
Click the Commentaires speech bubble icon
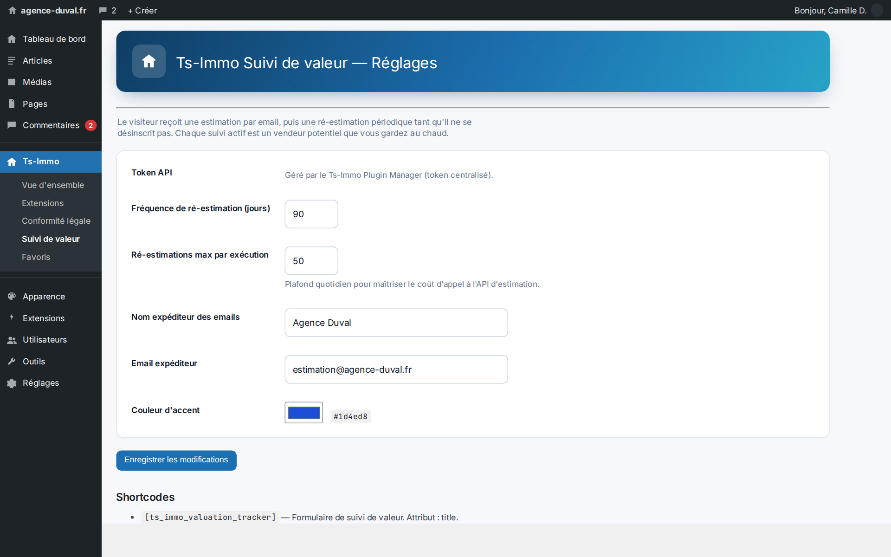tap(12, 125)
